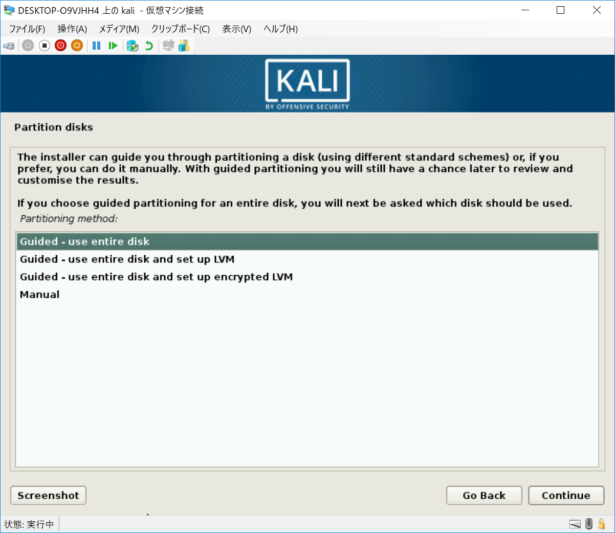Click the padlock icon in status bar

coord(602,524)
